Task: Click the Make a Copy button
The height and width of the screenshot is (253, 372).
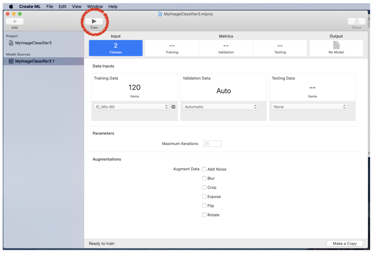Action: (345, 243)
